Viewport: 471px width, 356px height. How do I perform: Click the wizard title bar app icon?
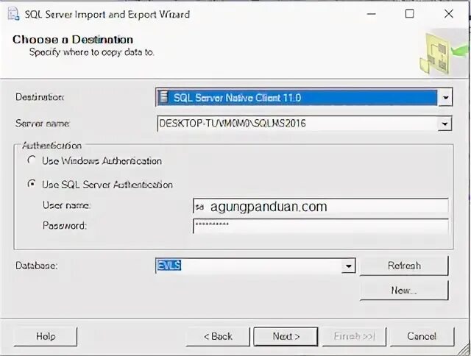(x=13, y=14)
